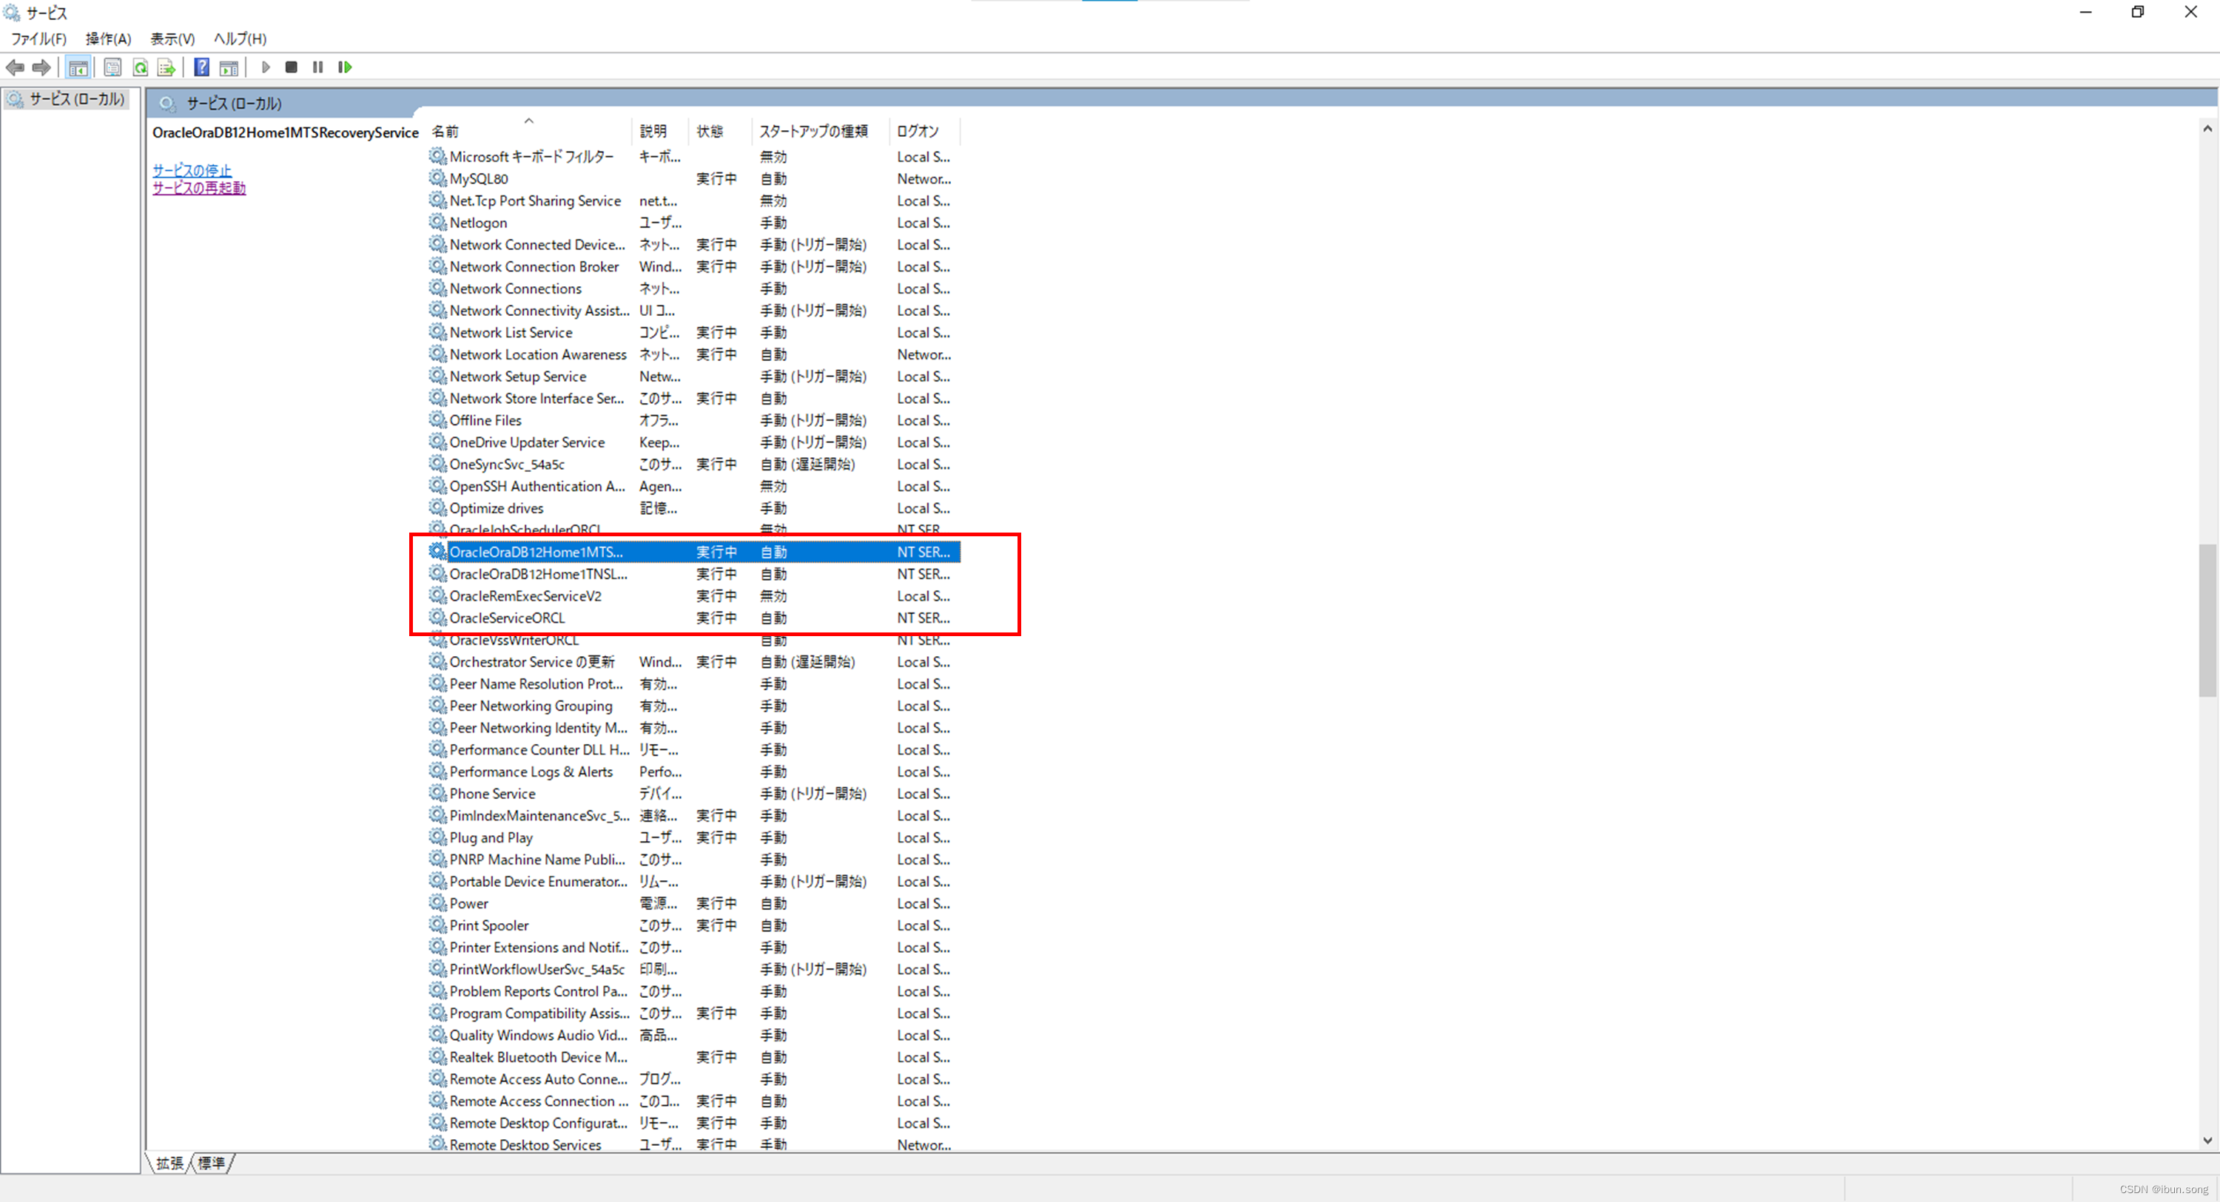
Task: Click the Refresh toolbar icon
Action: [140, 67]
